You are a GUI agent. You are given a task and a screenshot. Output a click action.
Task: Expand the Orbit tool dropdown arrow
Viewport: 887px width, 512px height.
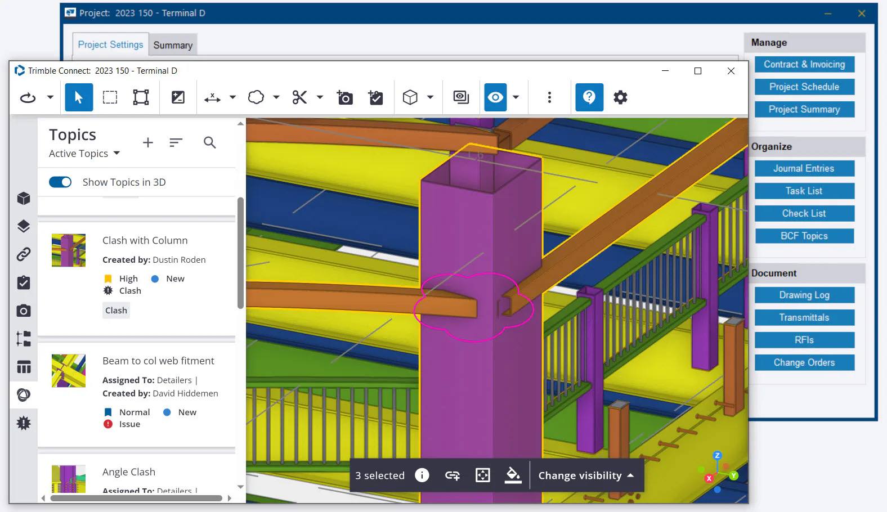(50, 97)
